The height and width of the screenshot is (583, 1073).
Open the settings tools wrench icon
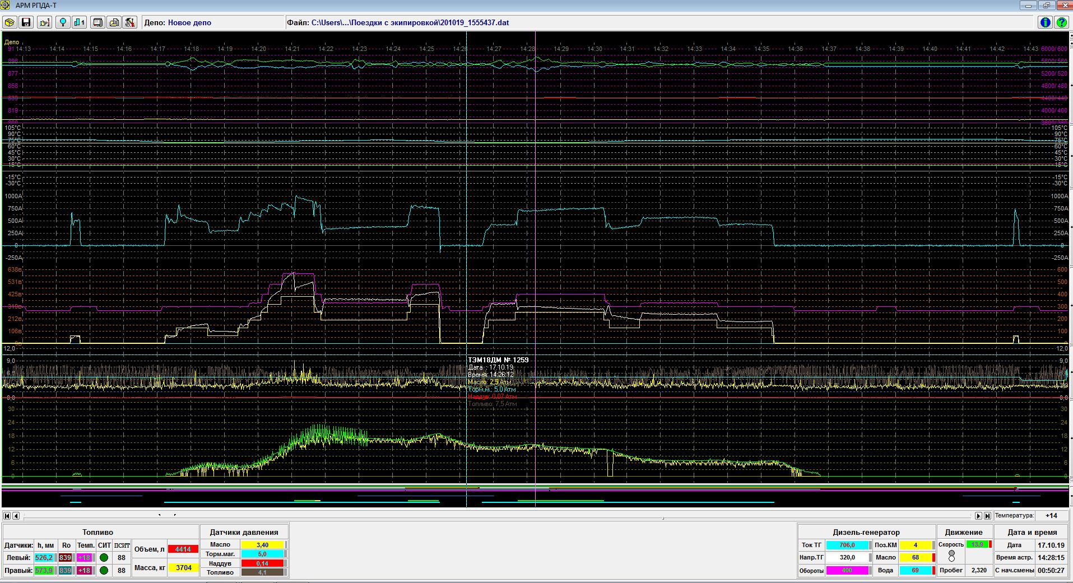(x=130, y=22)
